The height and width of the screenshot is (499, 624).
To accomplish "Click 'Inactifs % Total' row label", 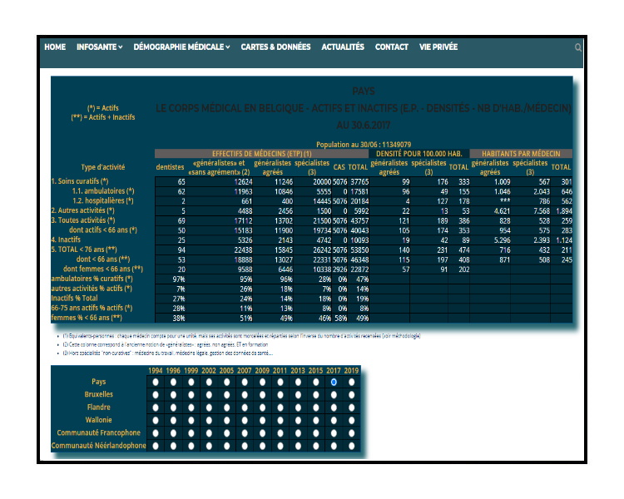I will coord(74,298).
